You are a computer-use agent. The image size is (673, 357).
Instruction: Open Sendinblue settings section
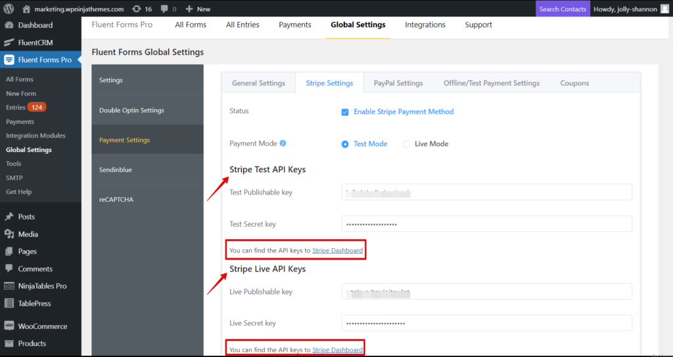click(148, 170)
